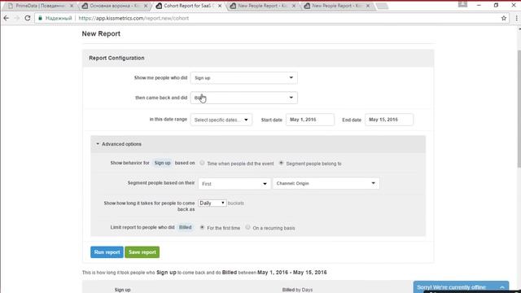Click the Start date field
521x293 pixels.
pyautogui.click(x=310, y=120)
